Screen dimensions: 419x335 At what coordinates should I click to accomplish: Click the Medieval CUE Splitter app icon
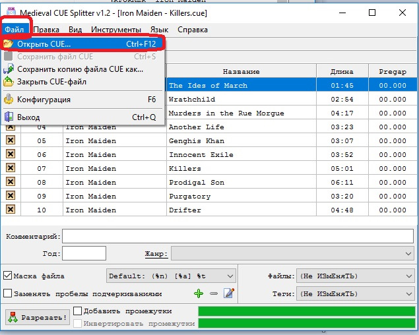(x=11, y=12)
